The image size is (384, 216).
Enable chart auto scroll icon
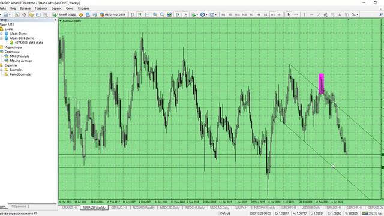click(x=178, y=14)
